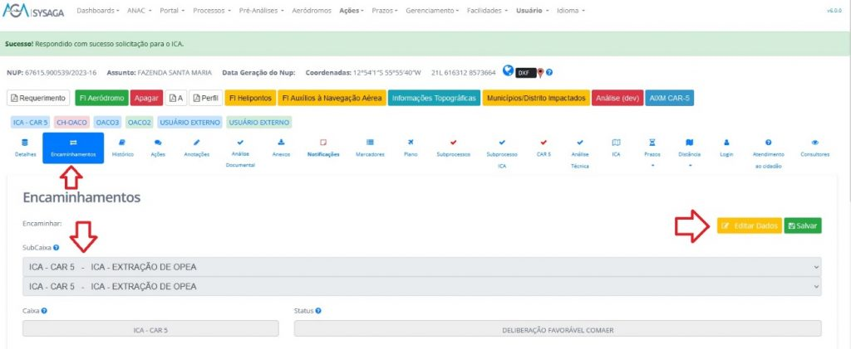The height and width of the screenshot is (349, 851).
Task: Expand the second SubCaixa dropdown
Action: 421,286
